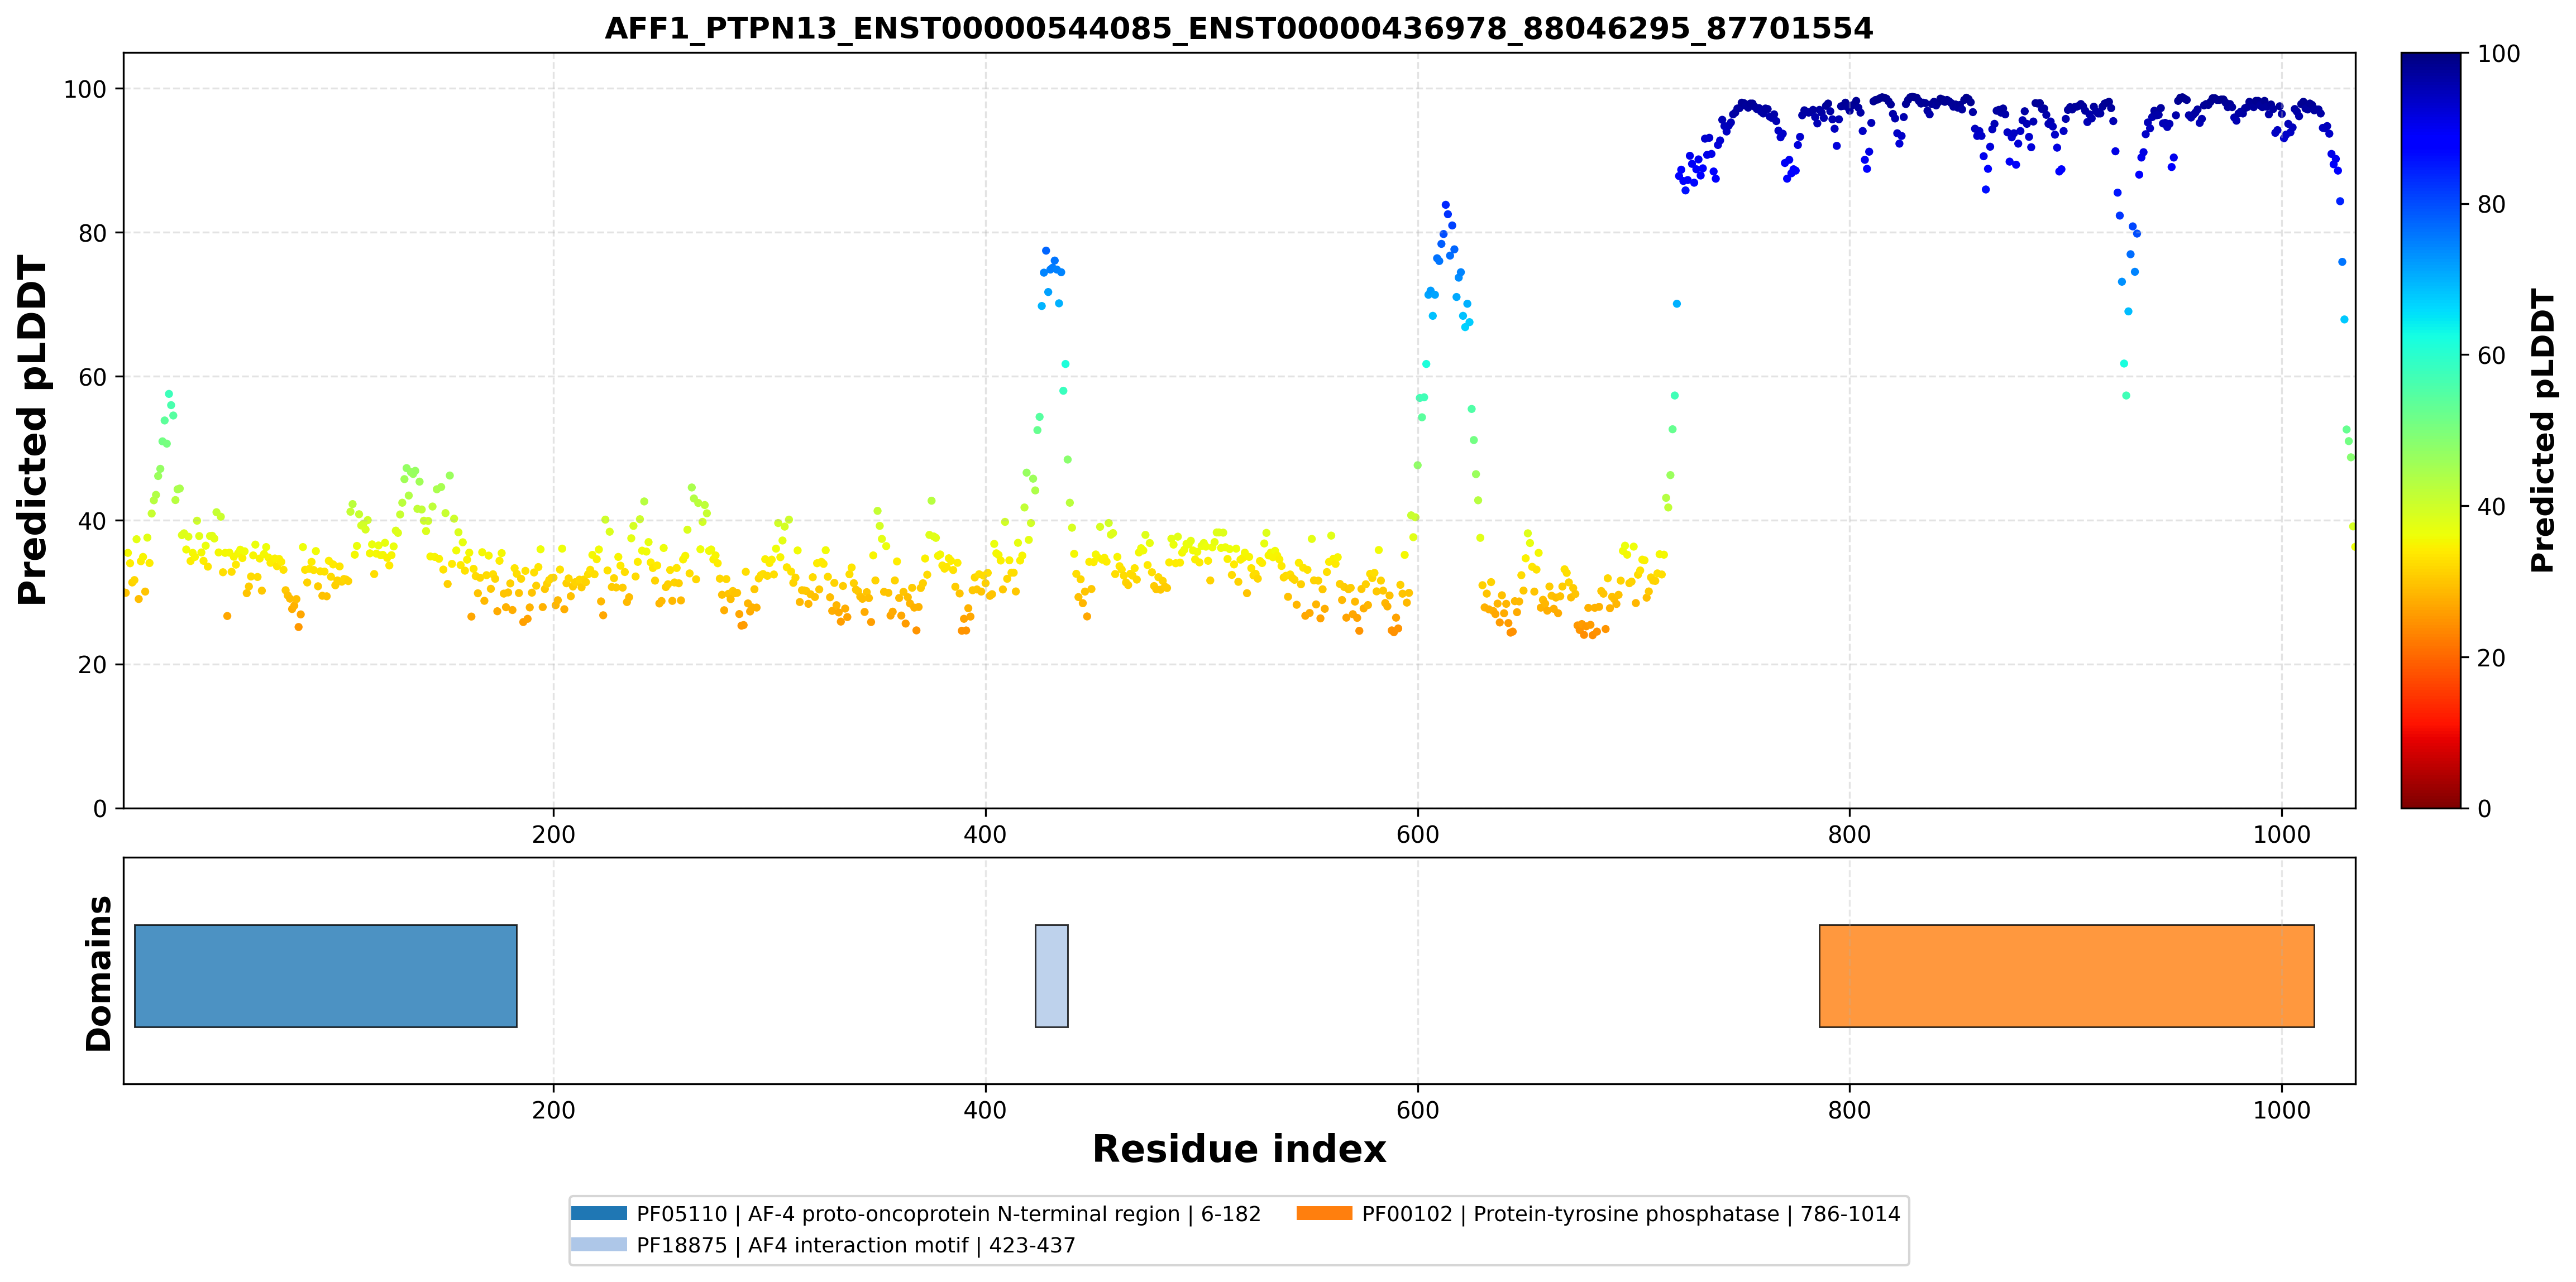This screenshot has height=1282, width=2576.
Task: Click the 1000 tick under scatter plot
Action: point(2281,836)
